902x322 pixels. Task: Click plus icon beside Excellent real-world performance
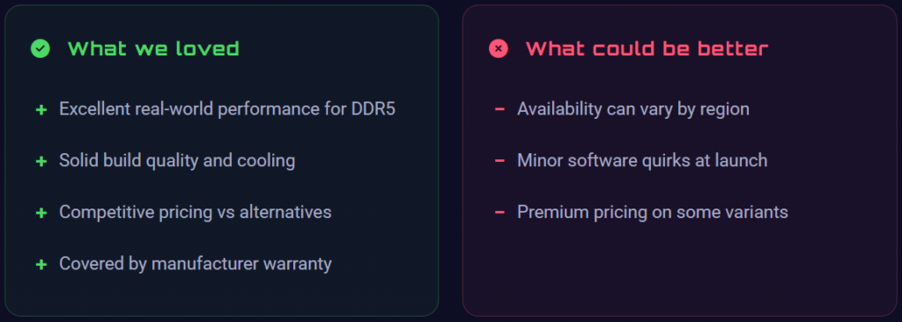[x=41, y=109]
